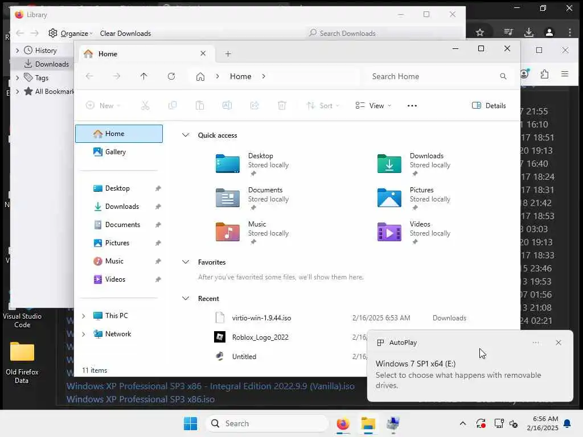Click Clear Downloads in Library window
Viewport: 583px width, 437px height.
[x=125, y=34]
